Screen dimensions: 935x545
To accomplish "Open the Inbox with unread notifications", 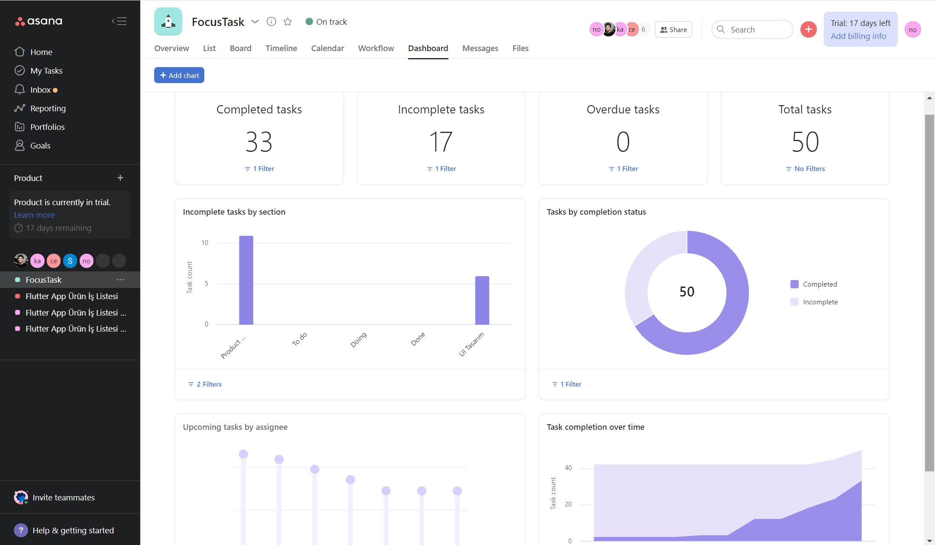I will (x=40, y=89).
